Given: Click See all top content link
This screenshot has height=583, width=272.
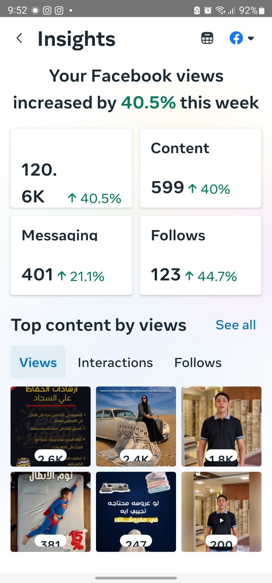Looking at the screenshot, I should point(236,325).
